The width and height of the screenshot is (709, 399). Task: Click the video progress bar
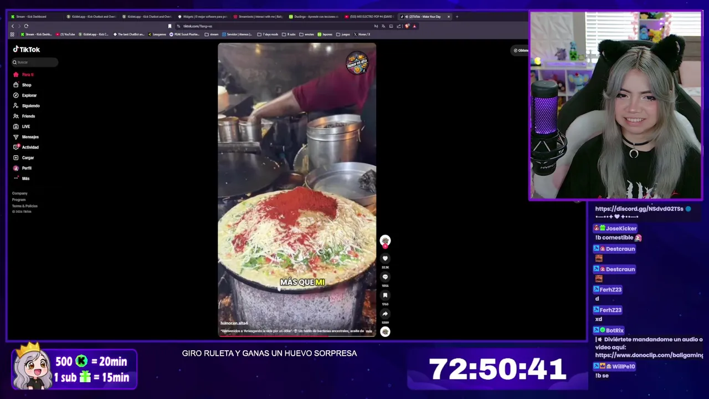click(x=297, y=336)
